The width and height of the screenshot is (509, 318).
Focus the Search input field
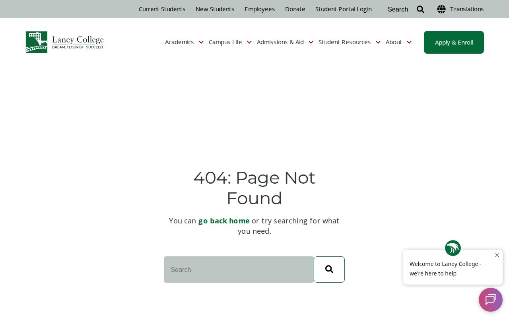coord(239,270)
